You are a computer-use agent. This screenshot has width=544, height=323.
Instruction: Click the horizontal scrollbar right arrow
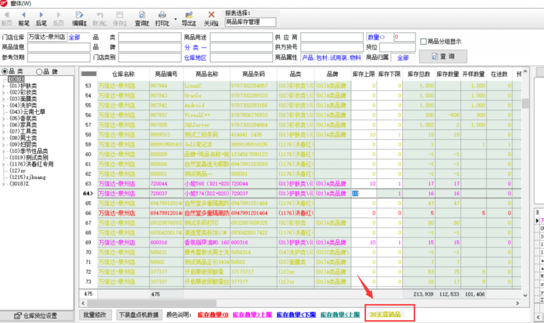click(x=518, y=303)
